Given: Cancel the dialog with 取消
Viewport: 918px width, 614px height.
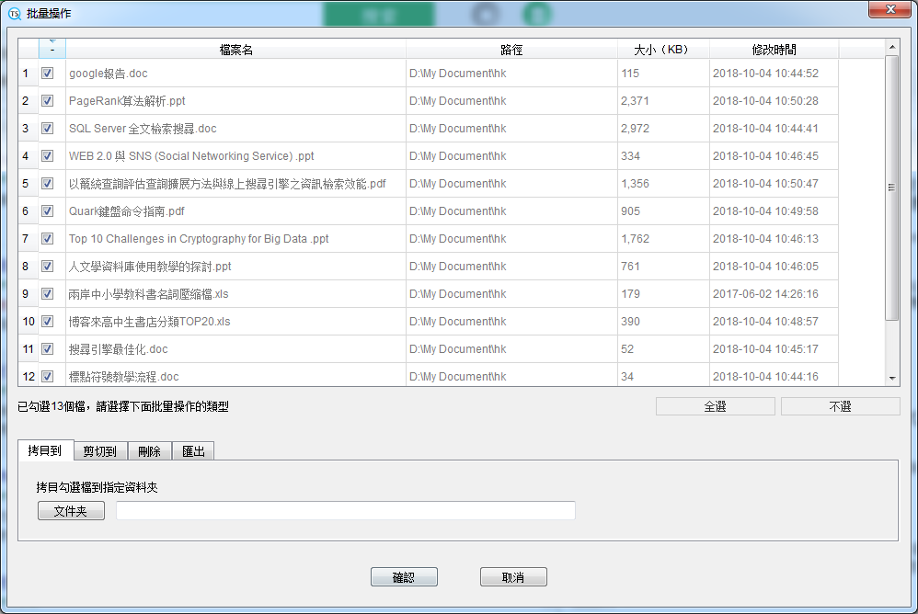Looking at the screenshot, I should [513, 577].
